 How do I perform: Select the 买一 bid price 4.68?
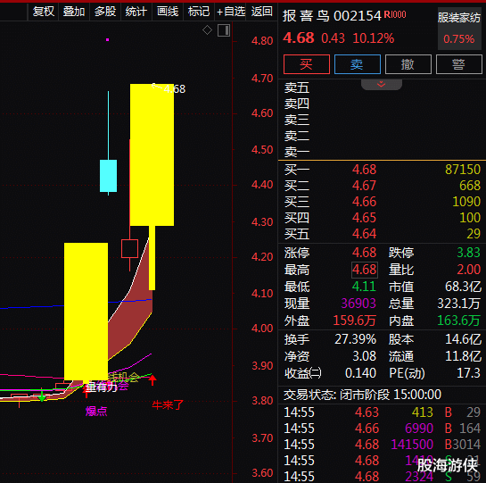[364, 170]
